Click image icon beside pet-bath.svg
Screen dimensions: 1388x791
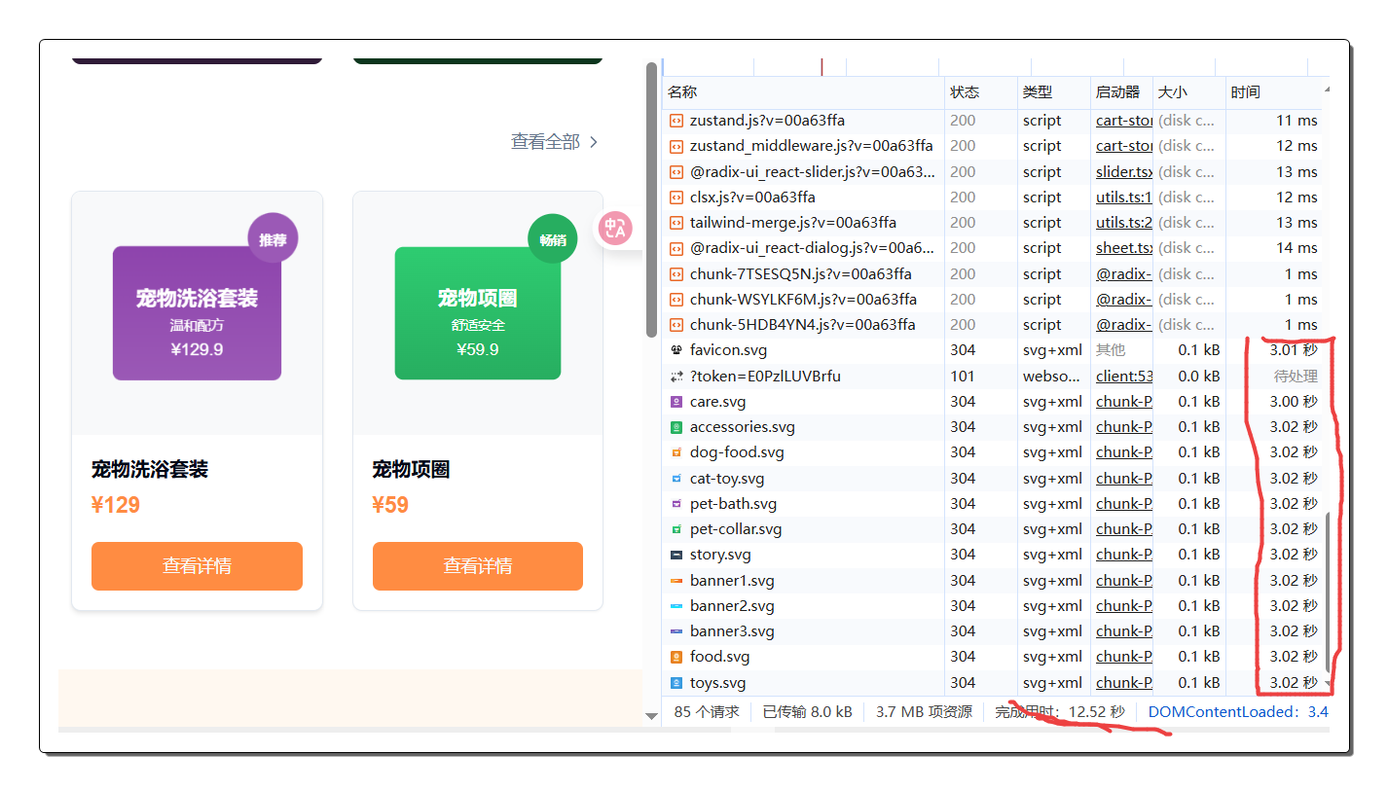click(x=676, y=504)
